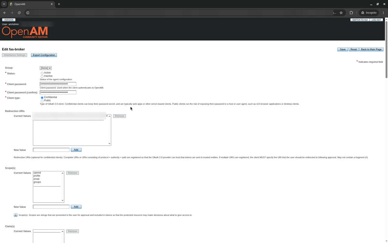Screen dimensions: 388x243
Task: Click Export Configuration button
Action: coord(44,55)
